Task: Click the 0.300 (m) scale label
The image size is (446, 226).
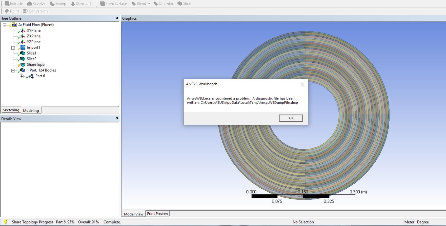Action: [358, 192]
